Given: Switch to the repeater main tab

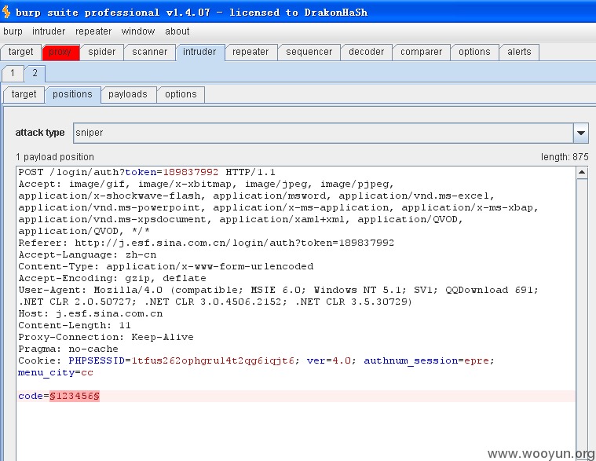Looking at the screenshot, I should click(250, 52).
